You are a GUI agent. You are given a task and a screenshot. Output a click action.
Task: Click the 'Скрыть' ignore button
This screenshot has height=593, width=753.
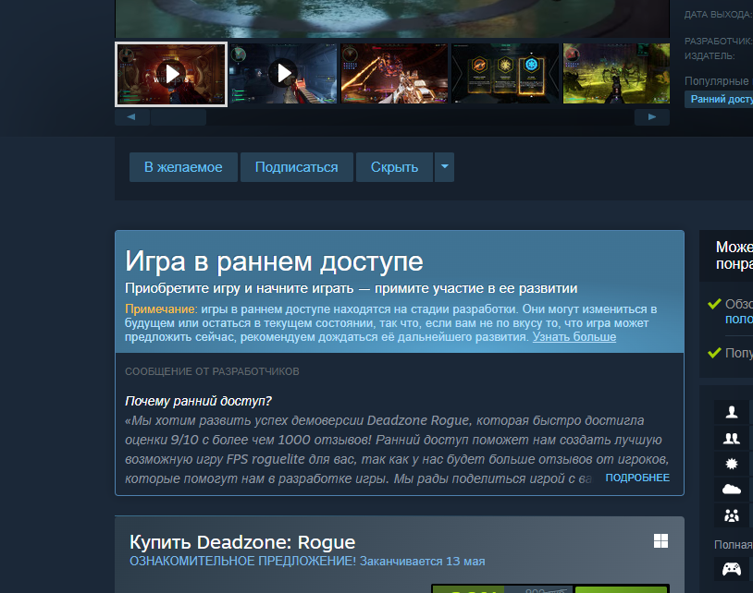tap(394, 167)
